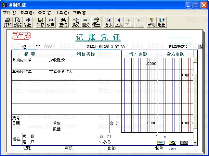
Task: Click the 打印 (Print) toolbar icon
Action: [8, 22]
